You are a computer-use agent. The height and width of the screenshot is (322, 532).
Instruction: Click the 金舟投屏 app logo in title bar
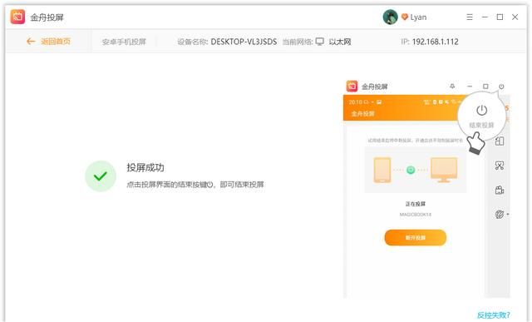(17, 17)
